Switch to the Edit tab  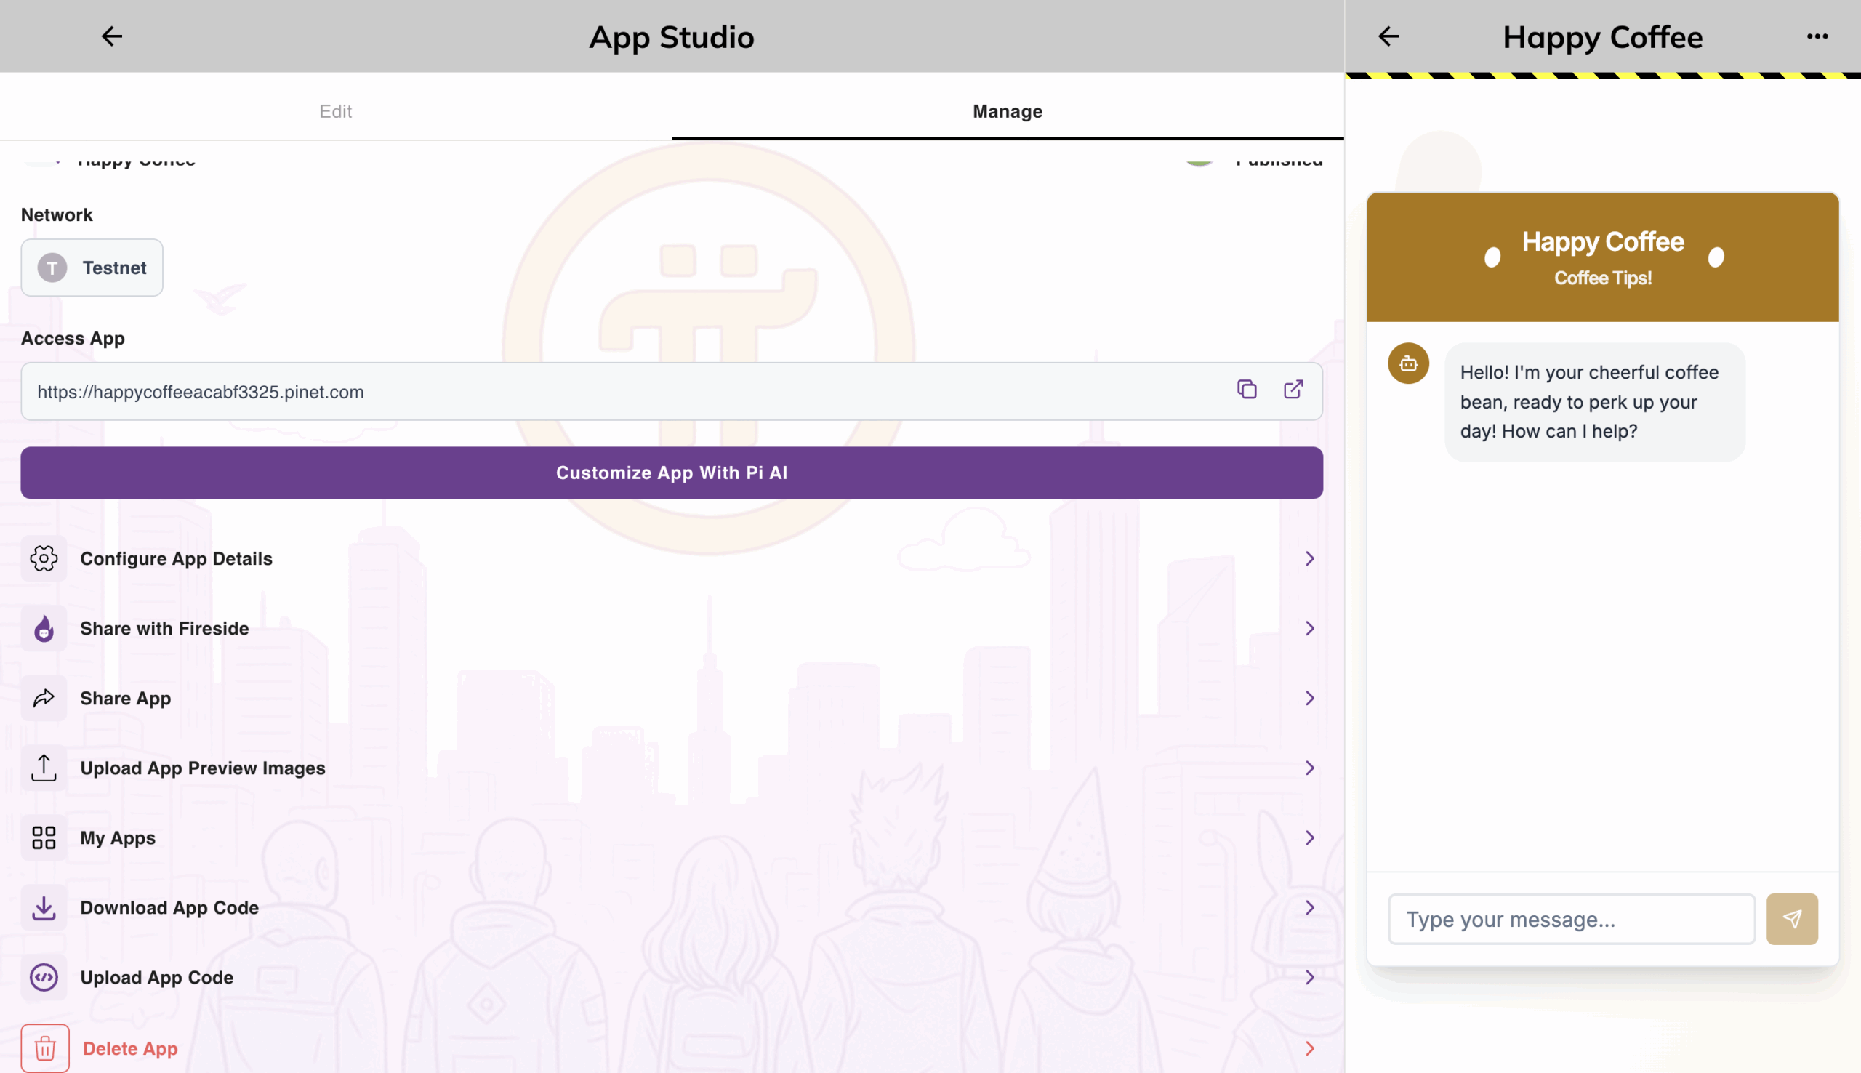(x=336, y=111)
